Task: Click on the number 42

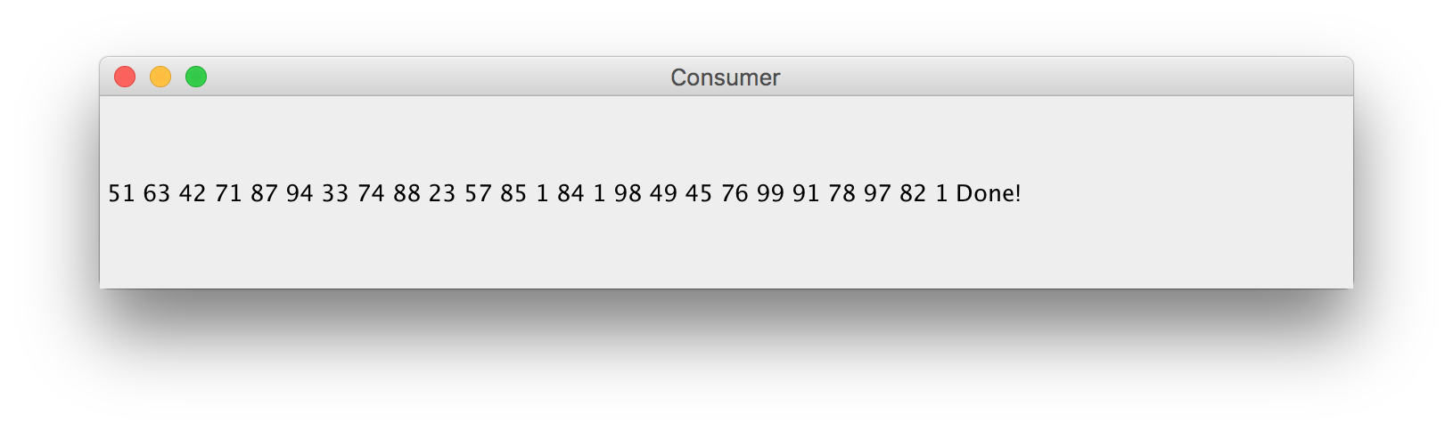Action: pyautogui.click(x=193, y=193)
